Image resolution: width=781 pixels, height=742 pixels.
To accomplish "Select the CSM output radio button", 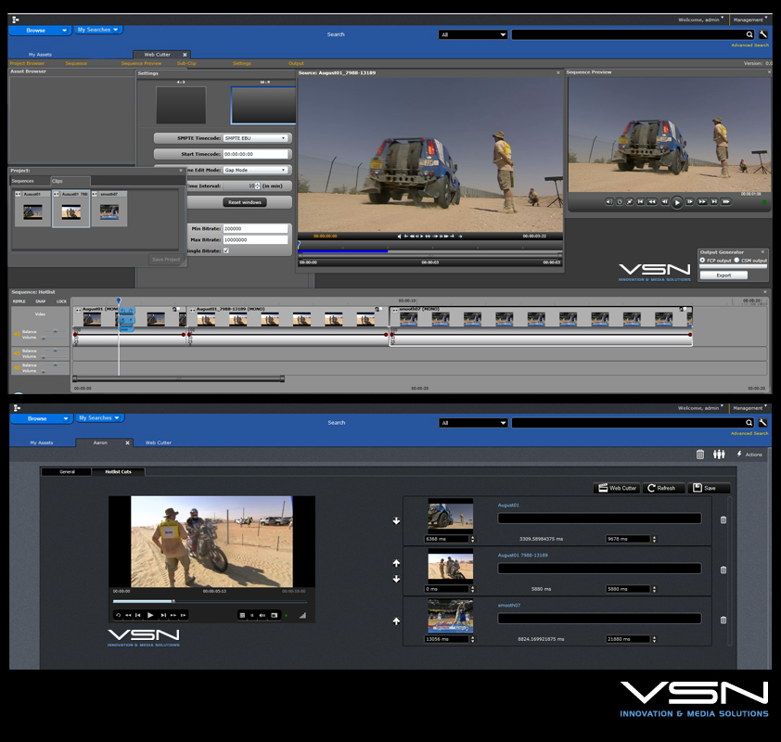I will [x=736, y=261].
